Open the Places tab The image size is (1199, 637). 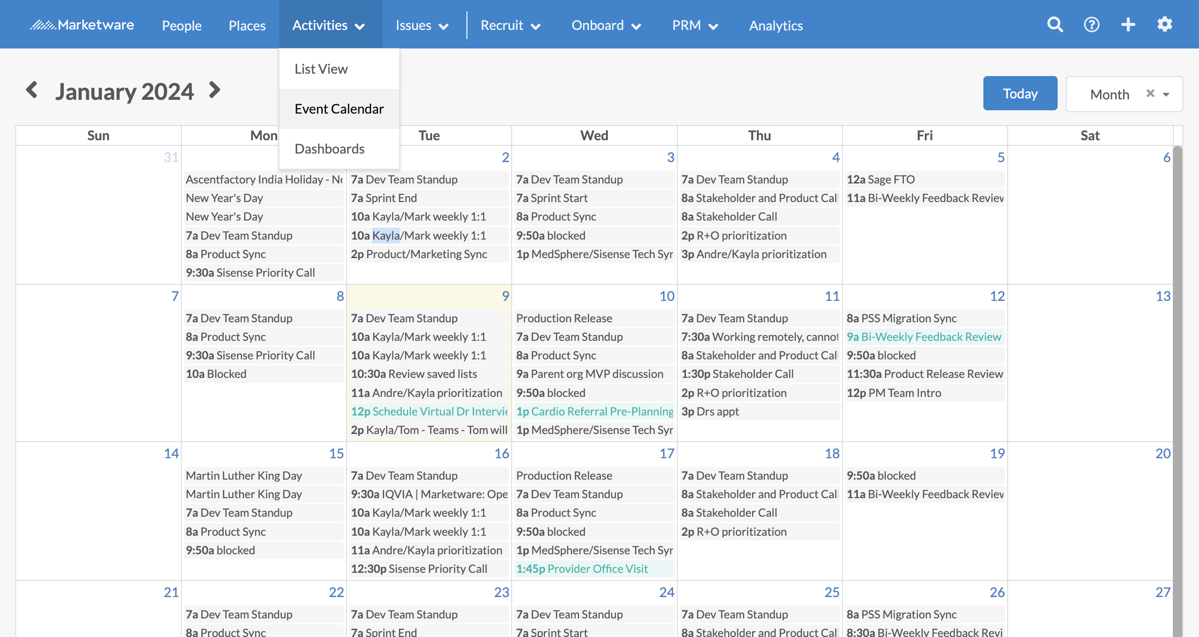coord(247,25)
